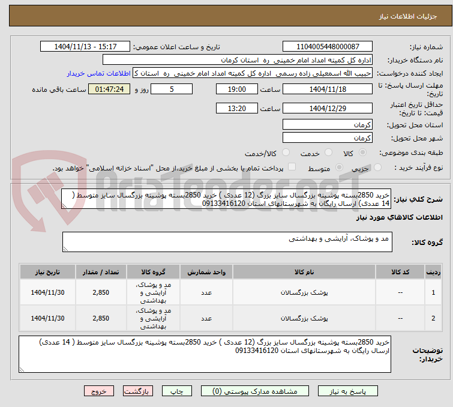The width and height of the screenshot is (453, 407).
Task: Select the خدمت radio button
Action: click(328, 152)
